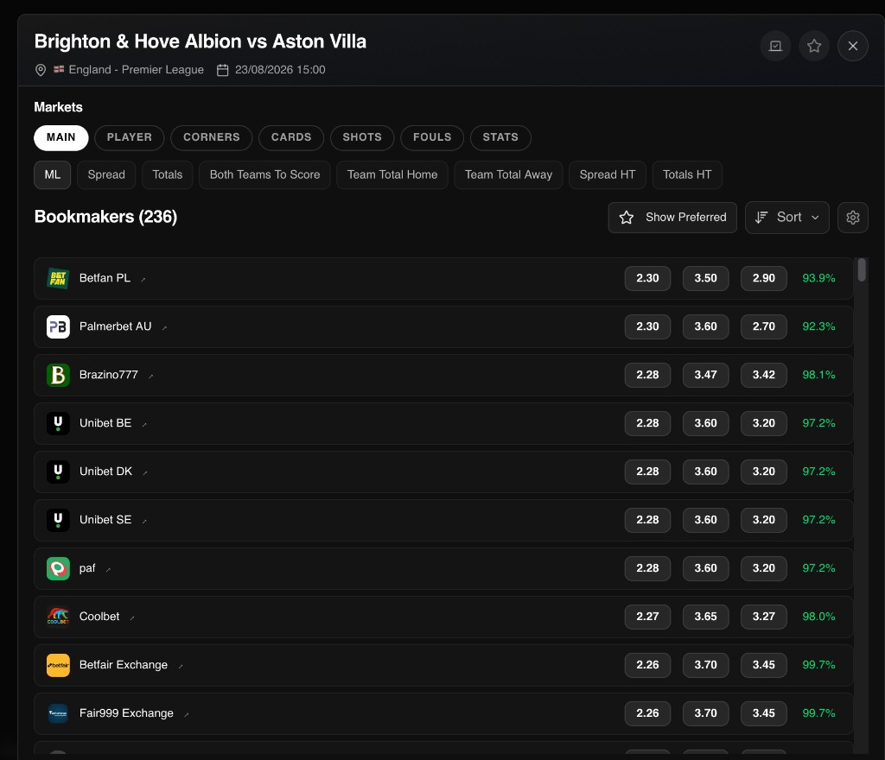Select the Totals market type
The width and height of the screenshot is (885, 760).
pos(167,174)
